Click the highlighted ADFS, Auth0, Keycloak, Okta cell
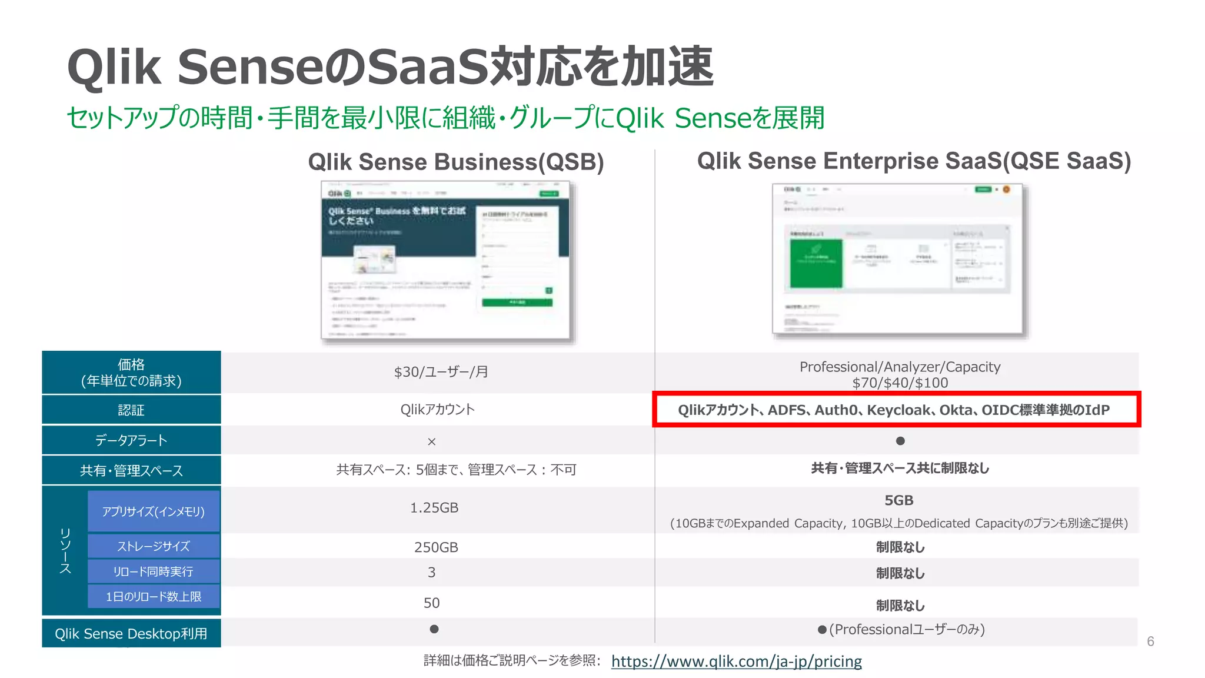1205x678 pixels. 896,410
